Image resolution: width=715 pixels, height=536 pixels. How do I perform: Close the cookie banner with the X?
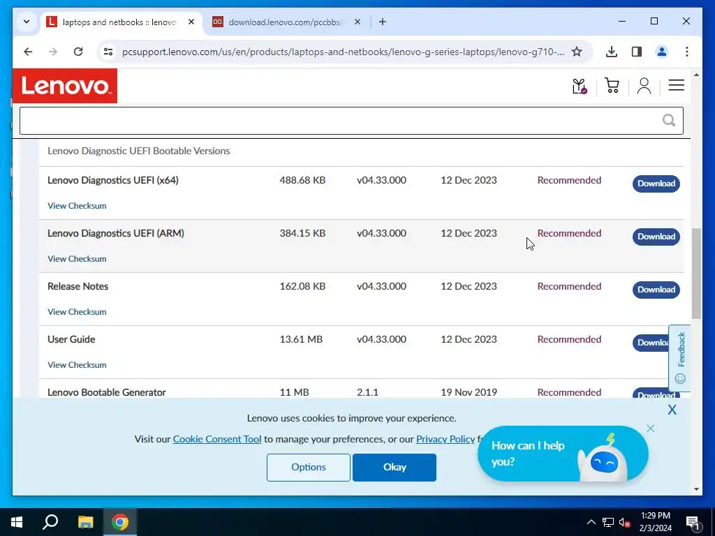pos(672,410)
